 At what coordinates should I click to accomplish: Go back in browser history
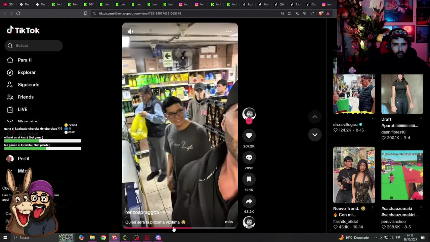pos(5,13)
